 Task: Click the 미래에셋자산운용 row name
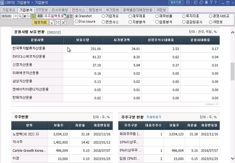click(26, 73)
